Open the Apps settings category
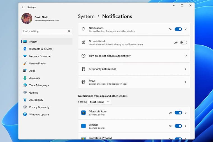The height and width of the screenshot is (142, 213). [32, 71]
